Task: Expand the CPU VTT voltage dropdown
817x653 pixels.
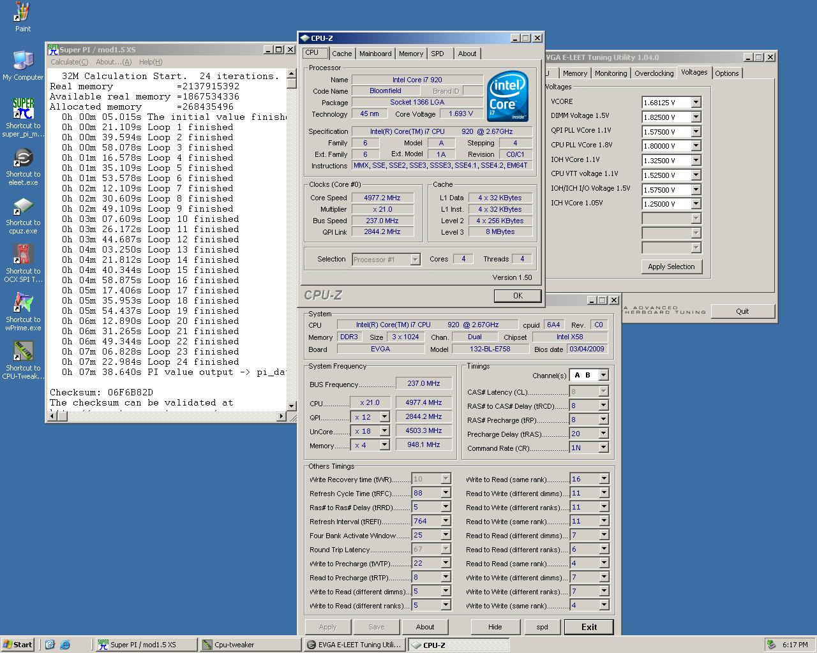Action: [x=696, y=175]
